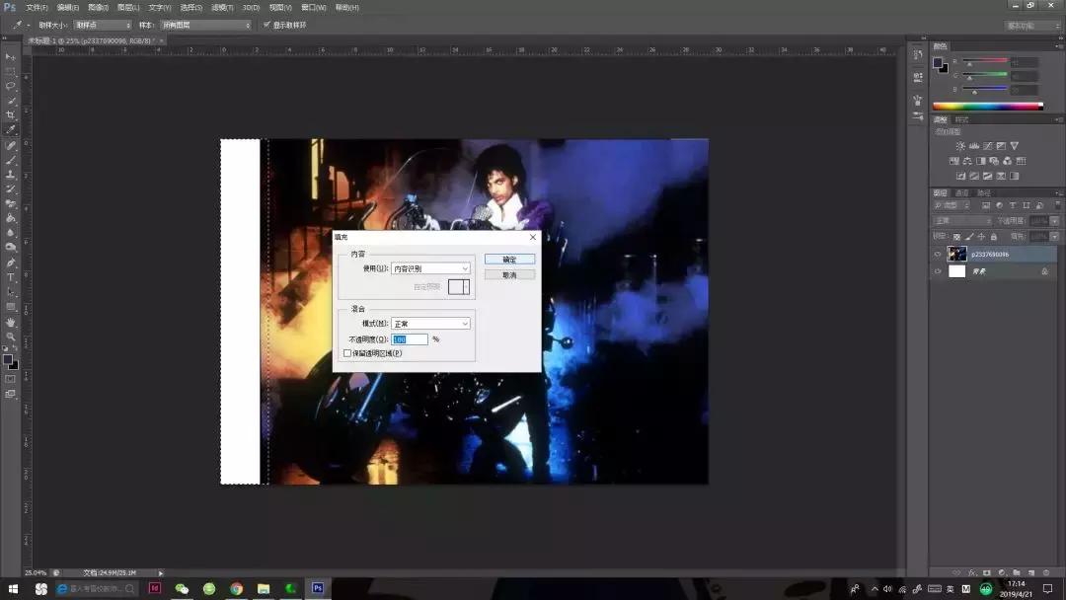Pick the Move tool
Screen dimensions: 1066x600
pyautogui.click(x=11, y=57)
